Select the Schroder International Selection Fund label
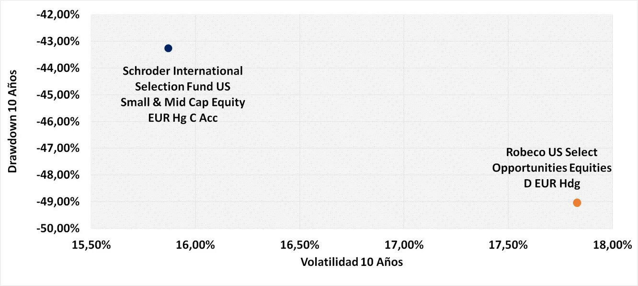 click(183, 94)
